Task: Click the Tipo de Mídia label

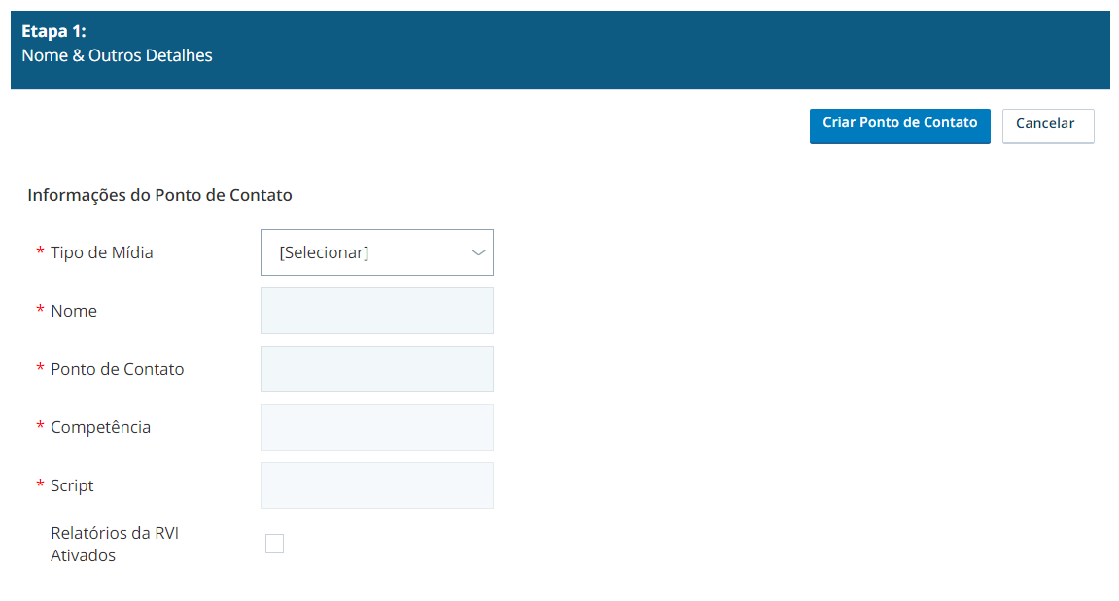Action: (101, 252)
